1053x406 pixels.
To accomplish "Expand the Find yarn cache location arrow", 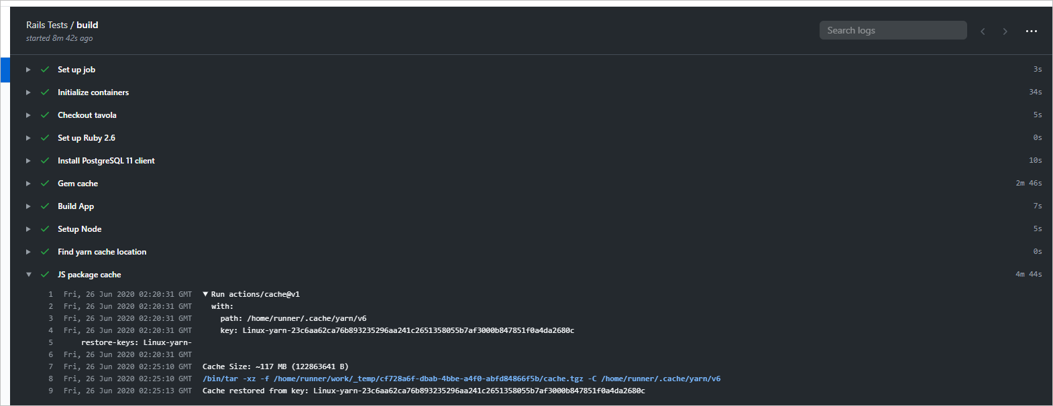I will 28,252.
